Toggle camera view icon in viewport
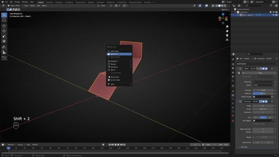The height and width of the screenshot is (157, 279). (x=227, y=35)
